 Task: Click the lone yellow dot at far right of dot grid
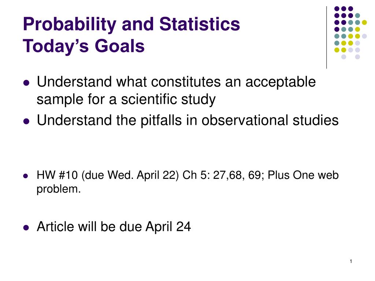364,22
